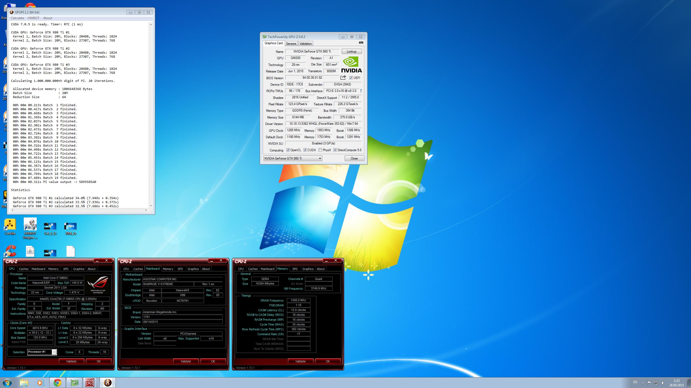Click the GPUPI horizontal scrollbar right arrow
Viewport: 691px width, 388px height.
(146, 210)
